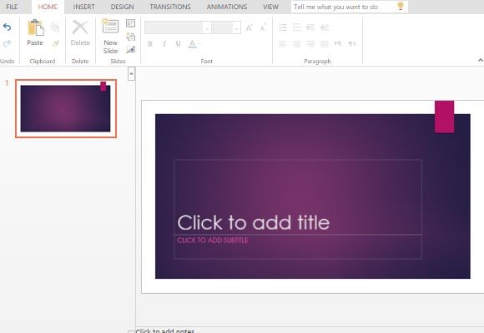
Task: Click the thumbnail pane scroll up arrow
Action: coord(131,73)
